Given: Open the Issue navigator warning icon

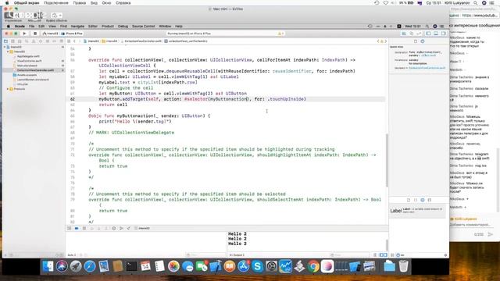Looking at the screenshot, I should coord(34,41).
